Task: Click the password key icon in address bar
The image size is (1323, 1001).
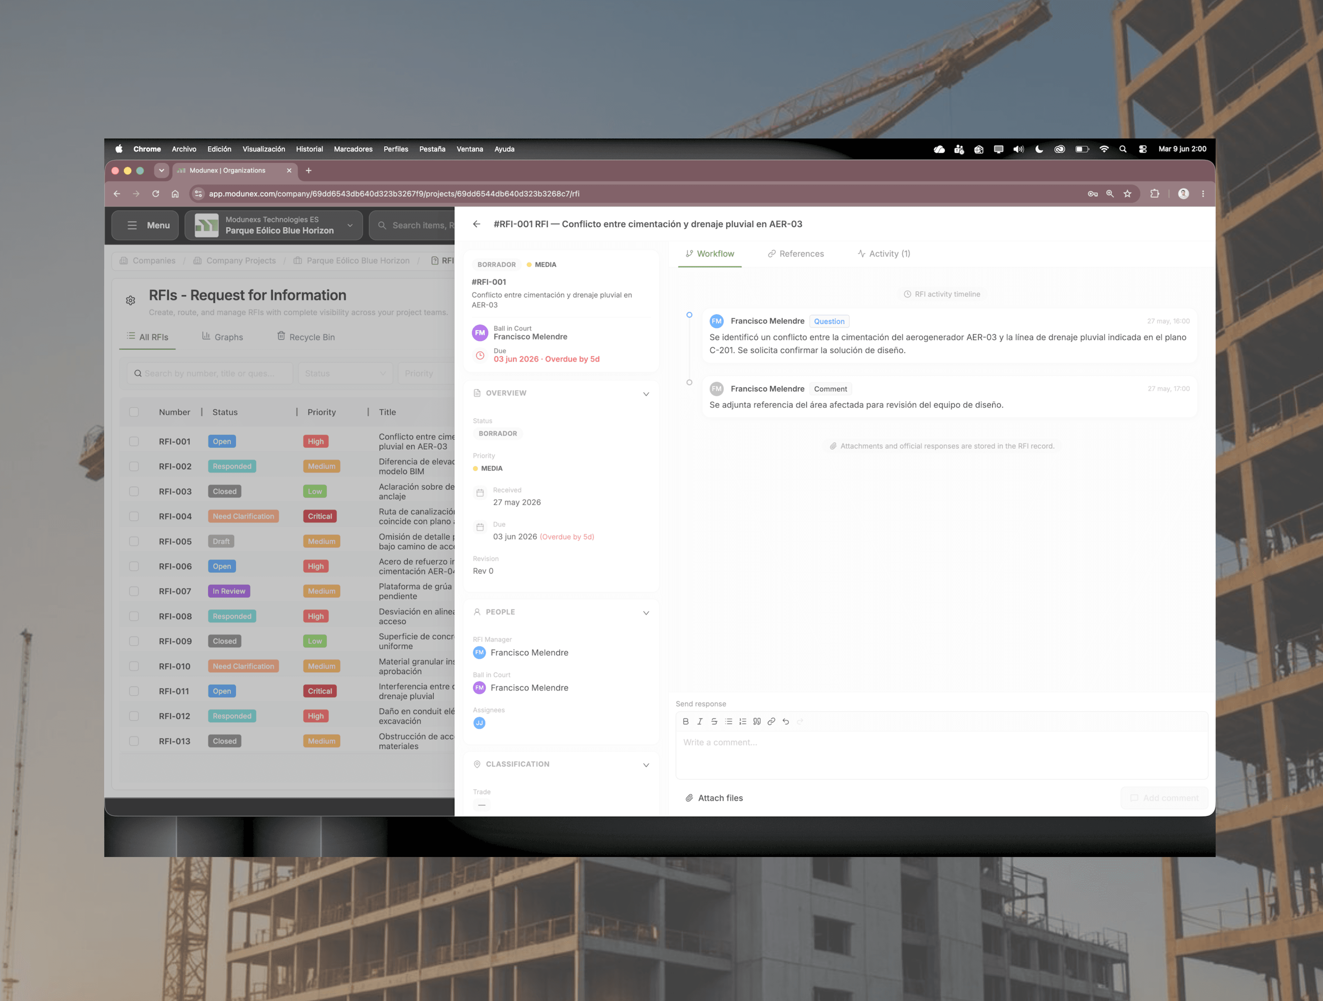Action: coord(1093,194)
